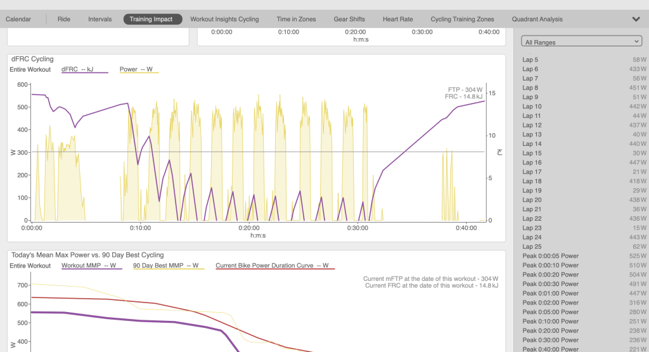
Task: Switch to Quadrant Analysis tab
Action: (537, 19)
